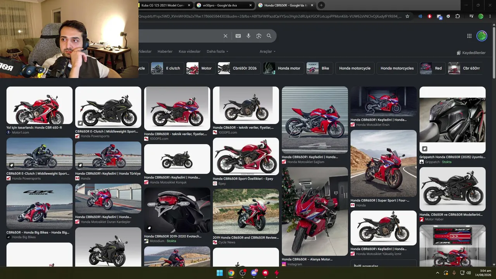Open the Kaydedilenler saved items link
496x279 pixels.
coord(471,53)
